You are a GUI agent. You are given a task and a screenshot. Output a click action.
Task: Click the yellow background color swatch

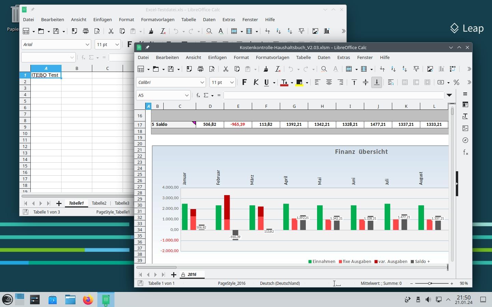[299, 83]
